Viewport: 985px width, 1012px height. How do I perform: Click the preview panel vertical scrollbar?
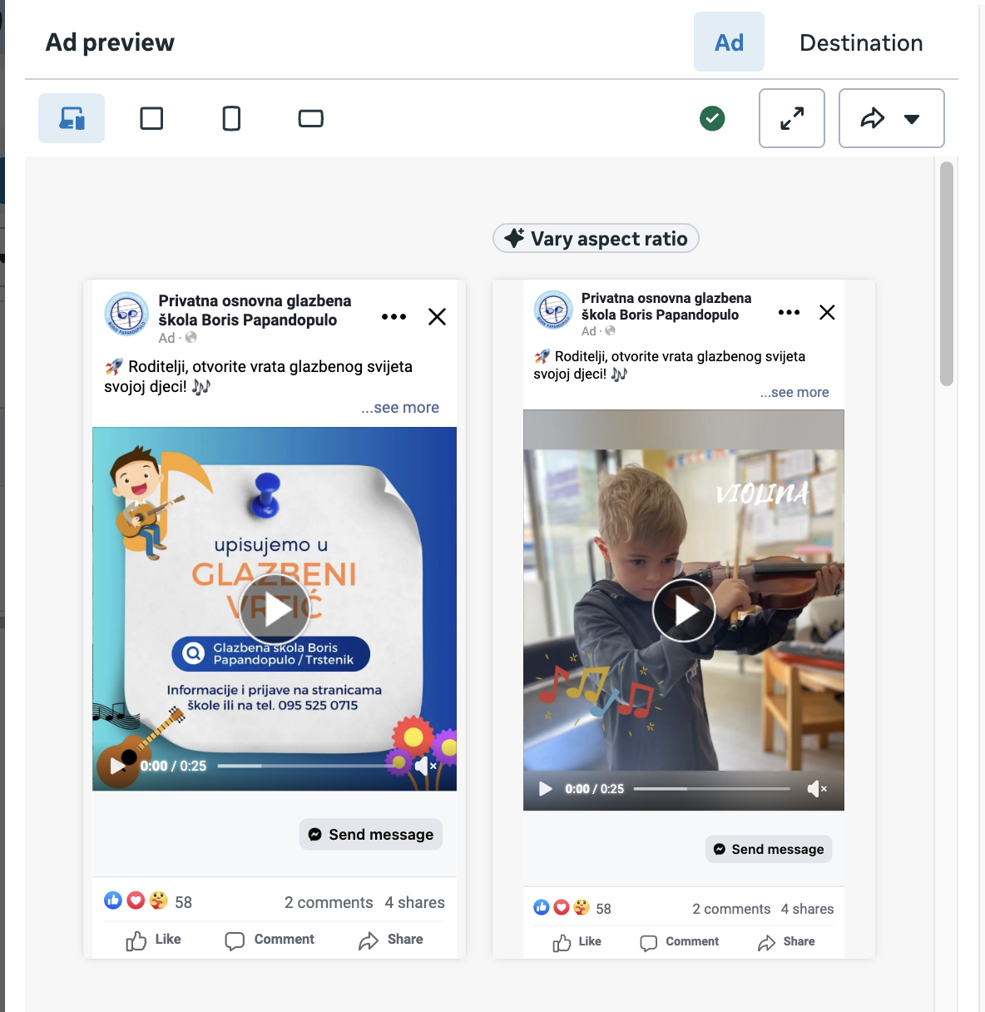point(947,274)
